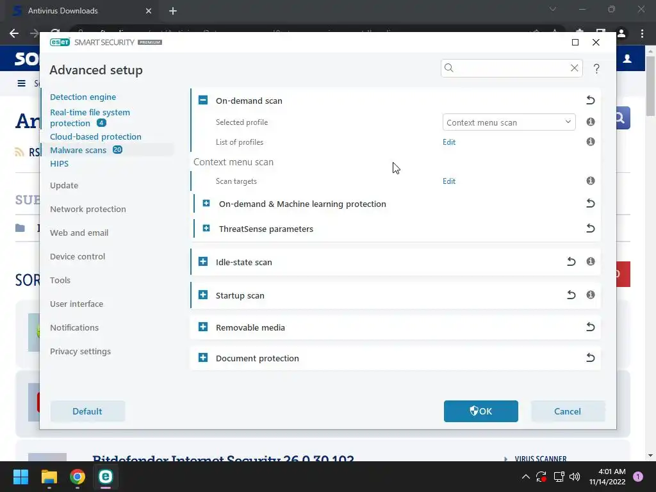Click the Cancel button
Image resolution: width=656 pixels, height=492 pixels.
pos(568,411)
